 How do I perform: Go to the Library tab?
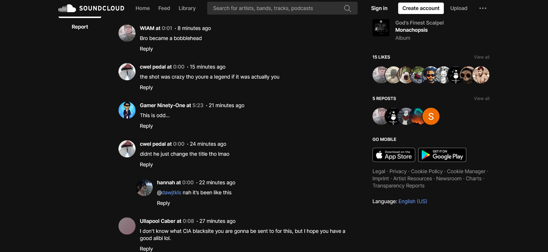click(187, 8)
